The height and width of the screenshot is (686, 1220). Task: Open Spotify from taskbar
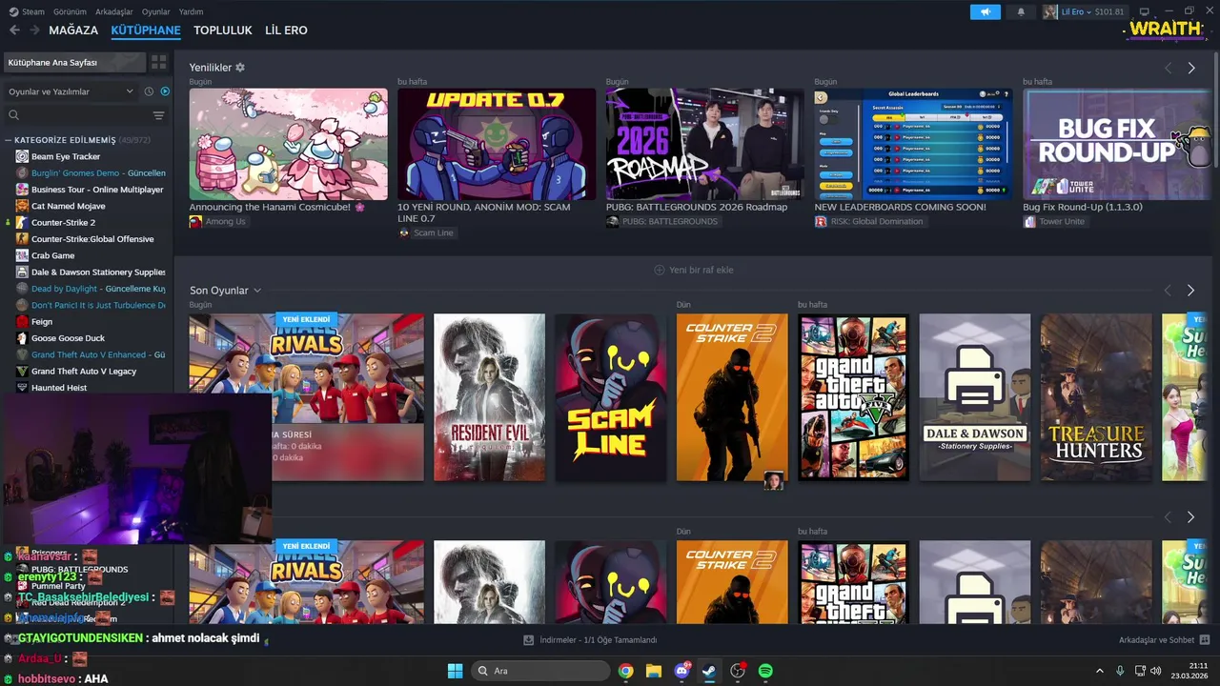pos(765,671)
